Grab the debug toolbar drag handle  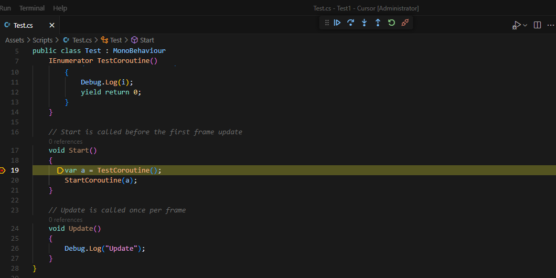point(327,23)
